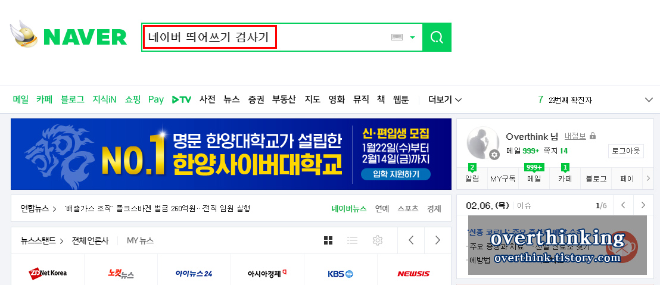This screenshot has height=285, width=660.
Task: Click the 로그아웃 button
Action: tap(626, 151)
